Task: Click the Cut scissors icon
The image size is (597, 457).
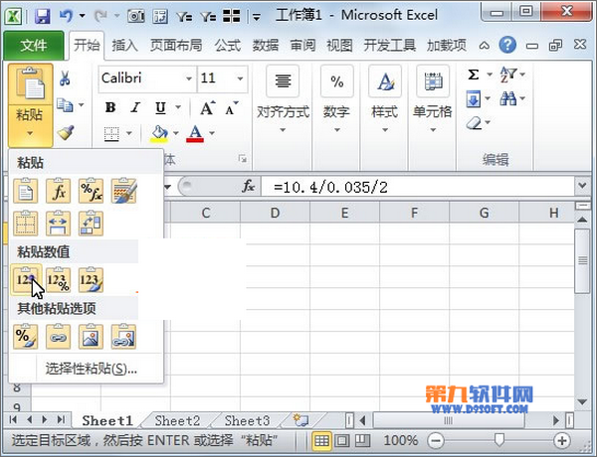Action: tap(65, 77)
